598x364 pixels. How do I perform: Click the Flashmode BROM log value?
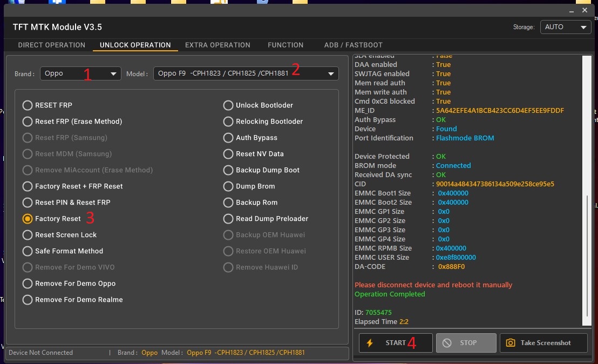click(x=465, y=138)
